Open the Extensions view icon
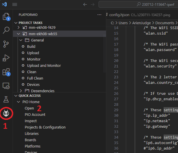This screenshot has width=178, height=153. 6,72
